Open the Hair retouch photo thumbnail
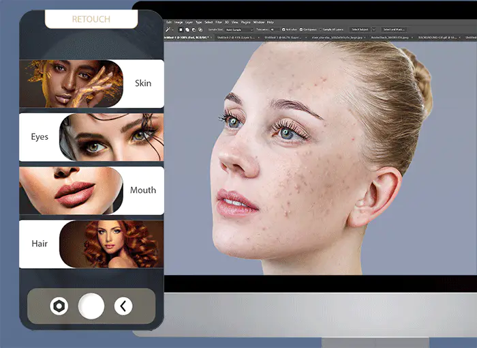This screenshot has height=348, width=477. click(111, 244)
